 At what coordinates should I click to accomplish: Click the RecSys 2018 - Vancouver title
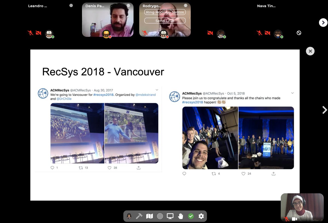(103, 72)
